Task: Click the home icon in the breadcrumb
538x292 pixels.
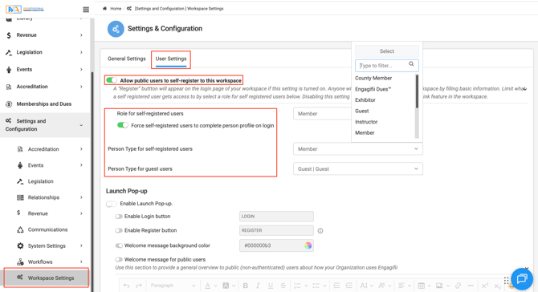Action: (x=104, y=9)
